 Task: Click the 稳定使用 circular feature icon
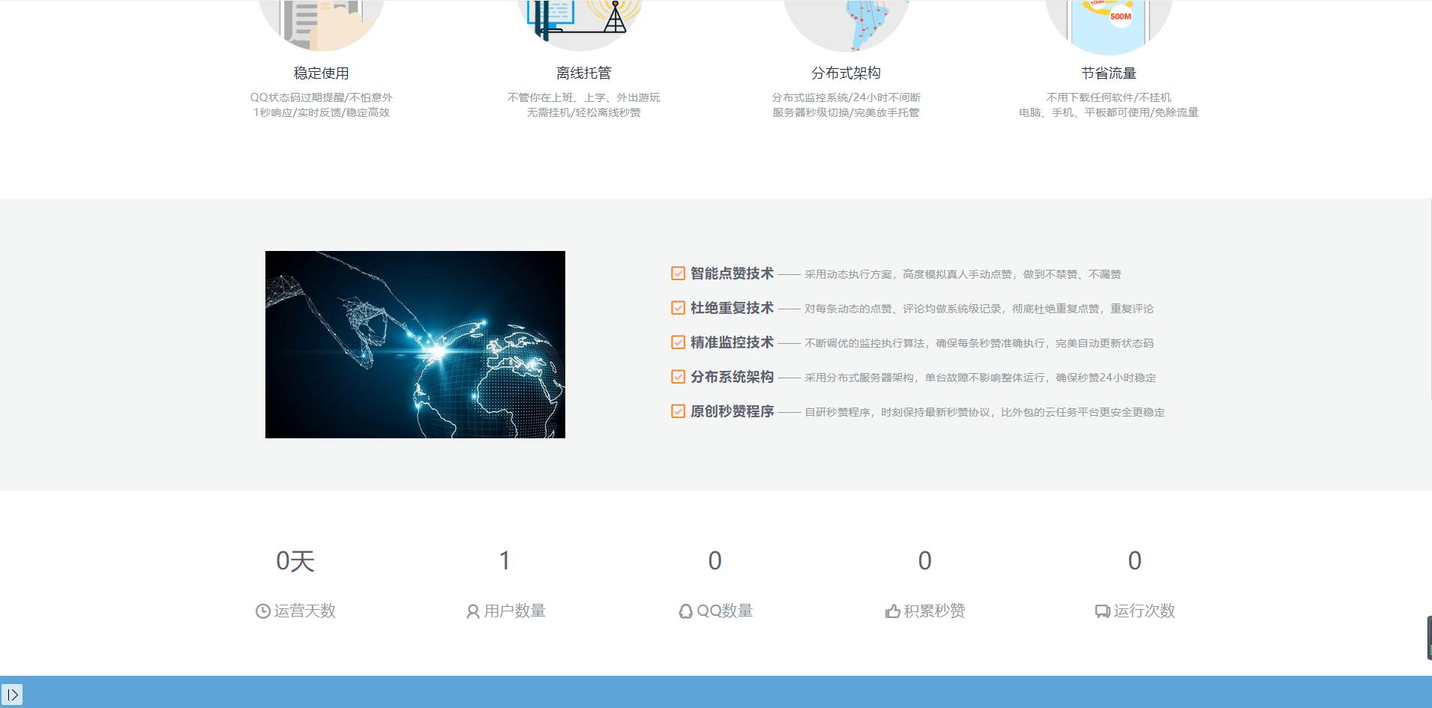(x=321, y=22)
